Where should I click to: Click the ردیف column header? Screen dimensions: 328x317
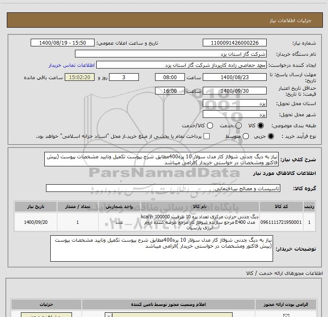(309, 206)
